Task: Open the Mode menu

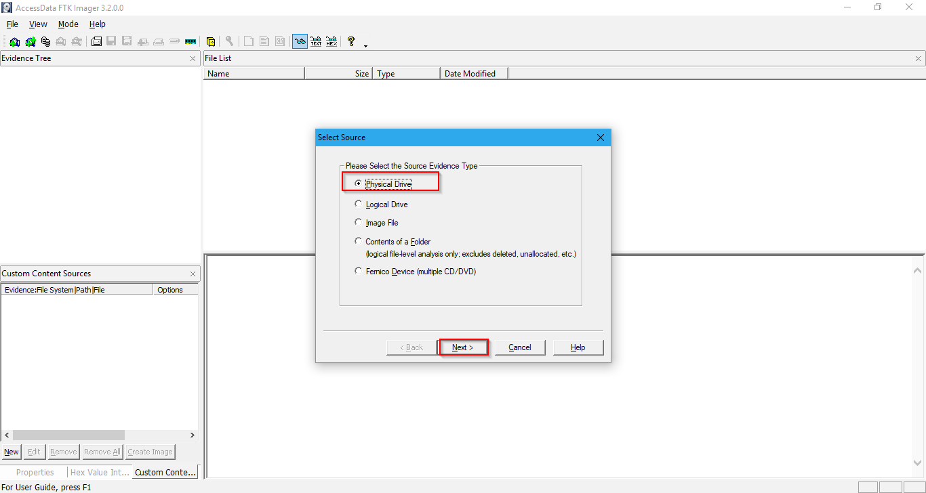Action: [x=68, y=24]
